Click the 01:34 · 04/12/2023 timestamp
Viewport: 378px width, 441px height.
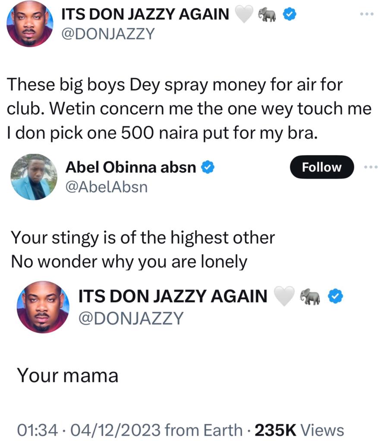[x=89, y=430]
